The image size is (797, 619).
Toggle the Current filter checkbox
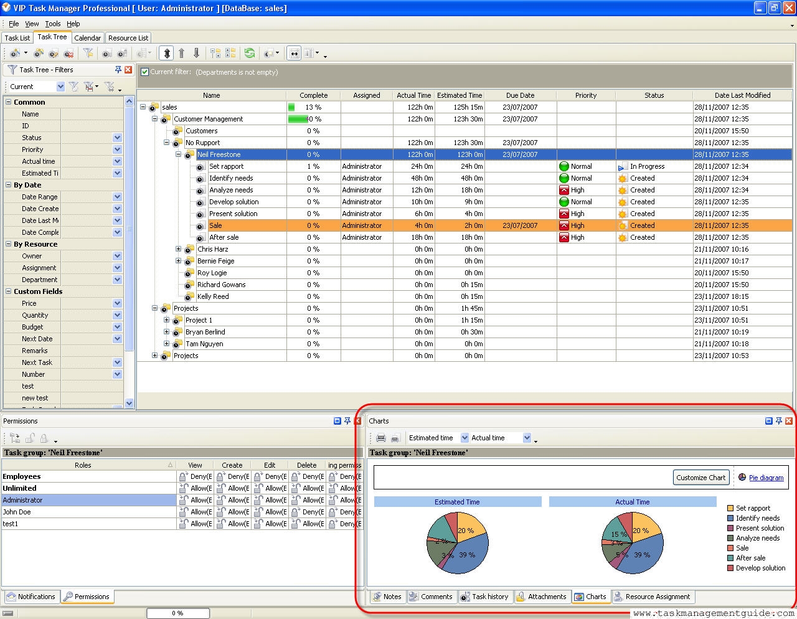click(144, 72)
